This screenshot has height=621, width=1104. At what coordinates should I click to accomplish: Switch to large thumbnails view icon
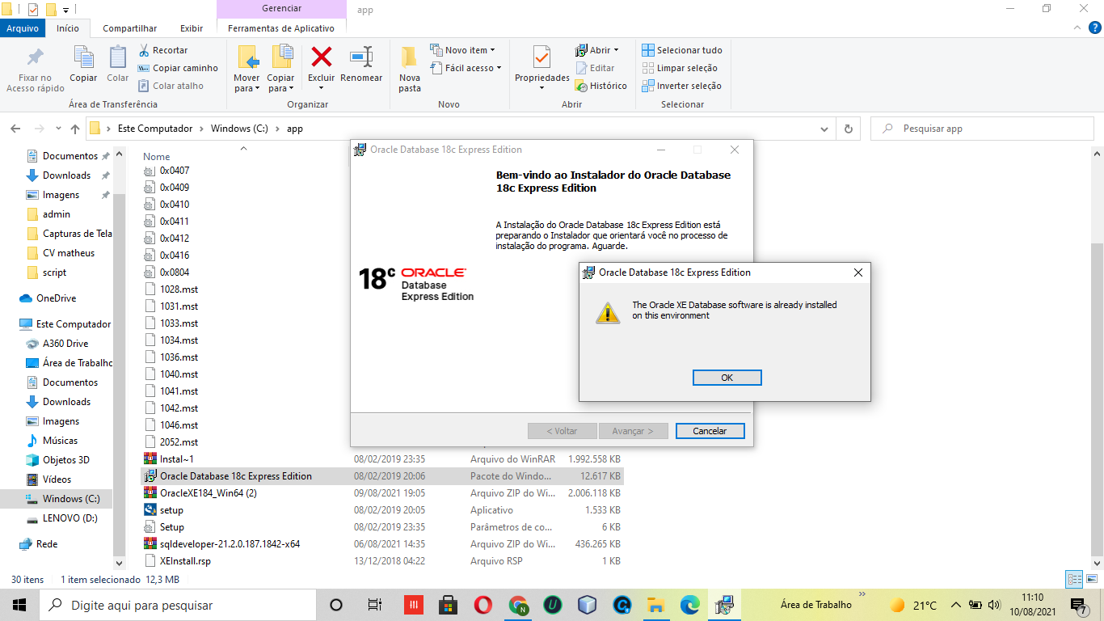tap(1092, 579)
